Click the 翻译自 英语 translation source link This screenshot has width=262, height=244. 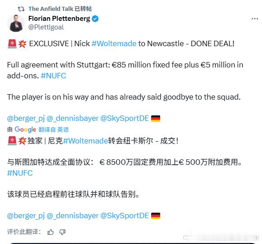coord(53,129)
